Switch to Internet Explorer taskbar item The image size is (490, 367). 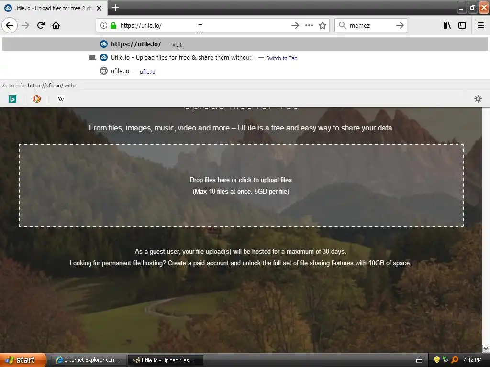pyautogui.click(x=89, y=360)
